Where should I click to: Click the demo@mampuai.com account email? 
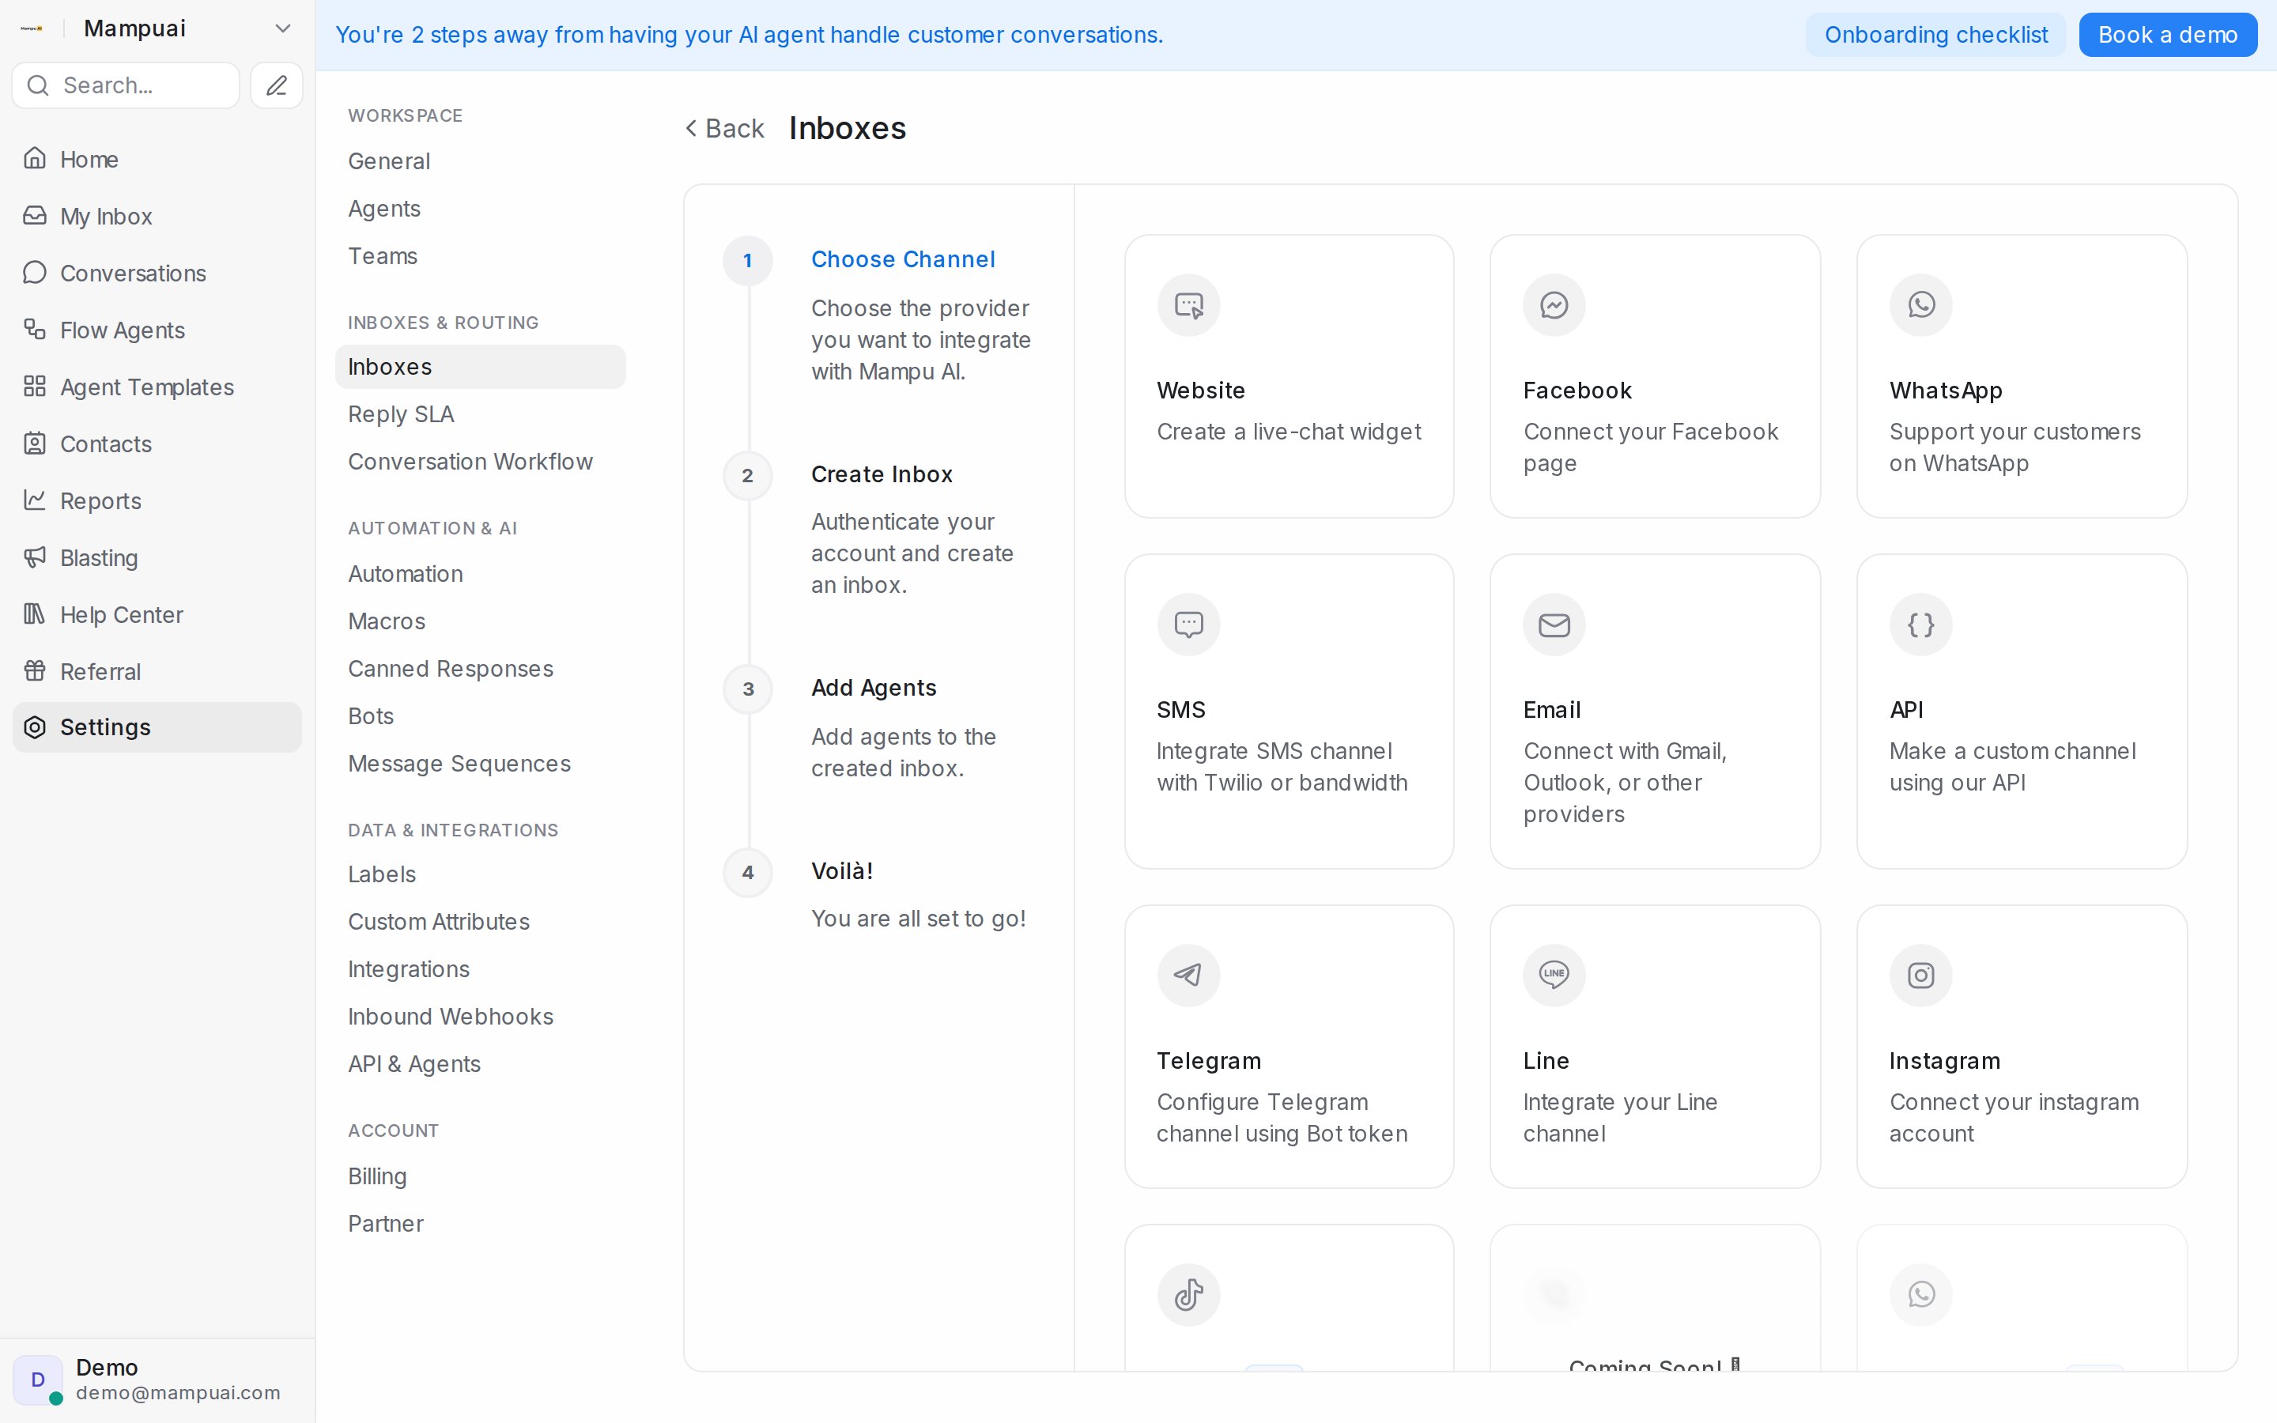(178, 1393)
